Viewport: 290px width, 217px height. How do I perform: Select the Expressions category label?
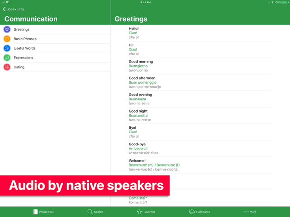[23, 58]
